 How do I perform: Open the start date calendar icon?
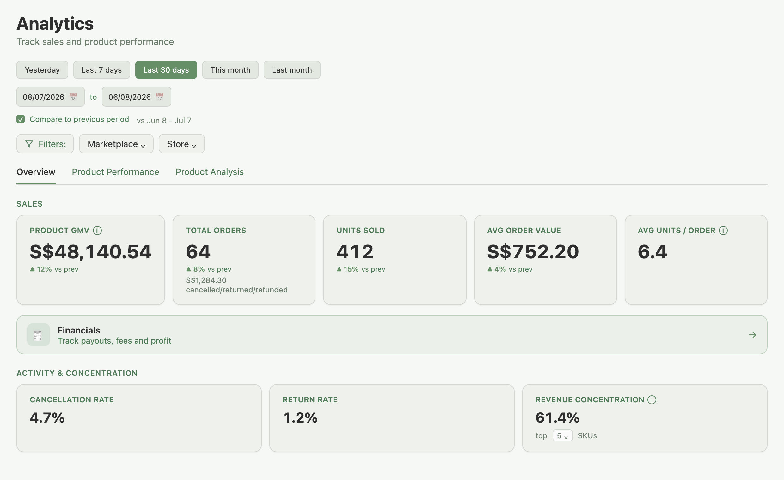tap(73, 97)
